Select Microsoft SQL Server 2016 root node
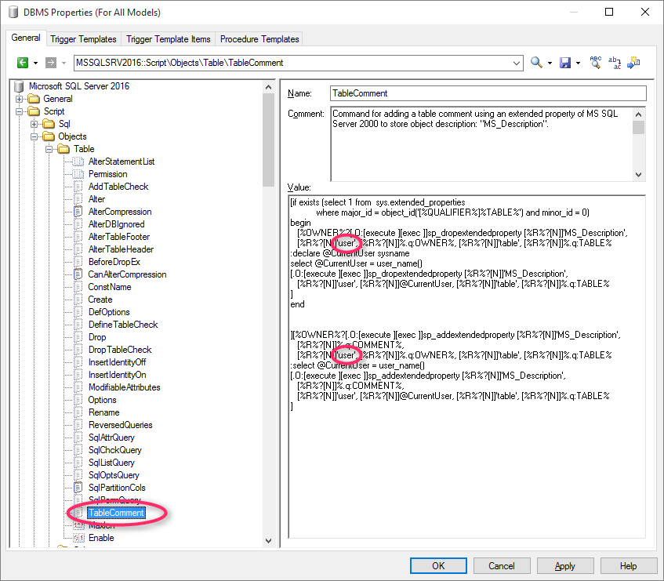Image resolution: width=664 pixels, height=581 pixels. pyautogui.click(x=78, y=86)
